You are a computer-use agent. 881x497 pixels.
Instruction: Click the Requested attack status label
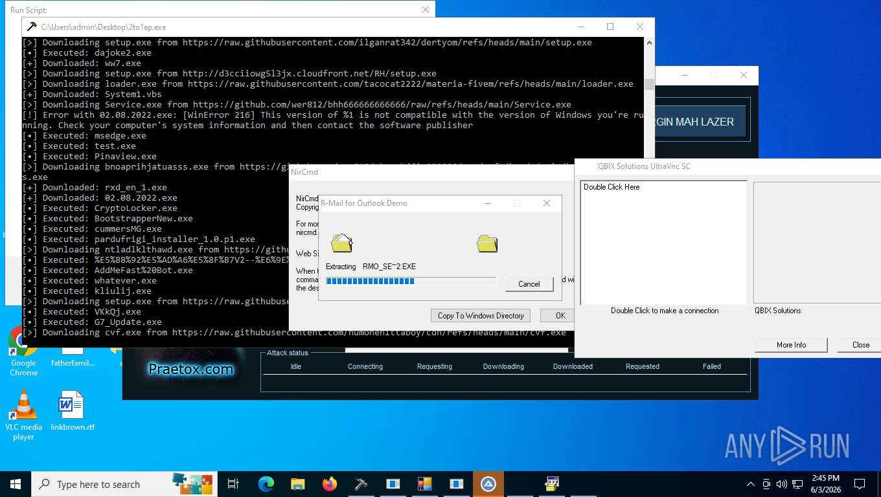pyautogui.click(x=642, y=366)
